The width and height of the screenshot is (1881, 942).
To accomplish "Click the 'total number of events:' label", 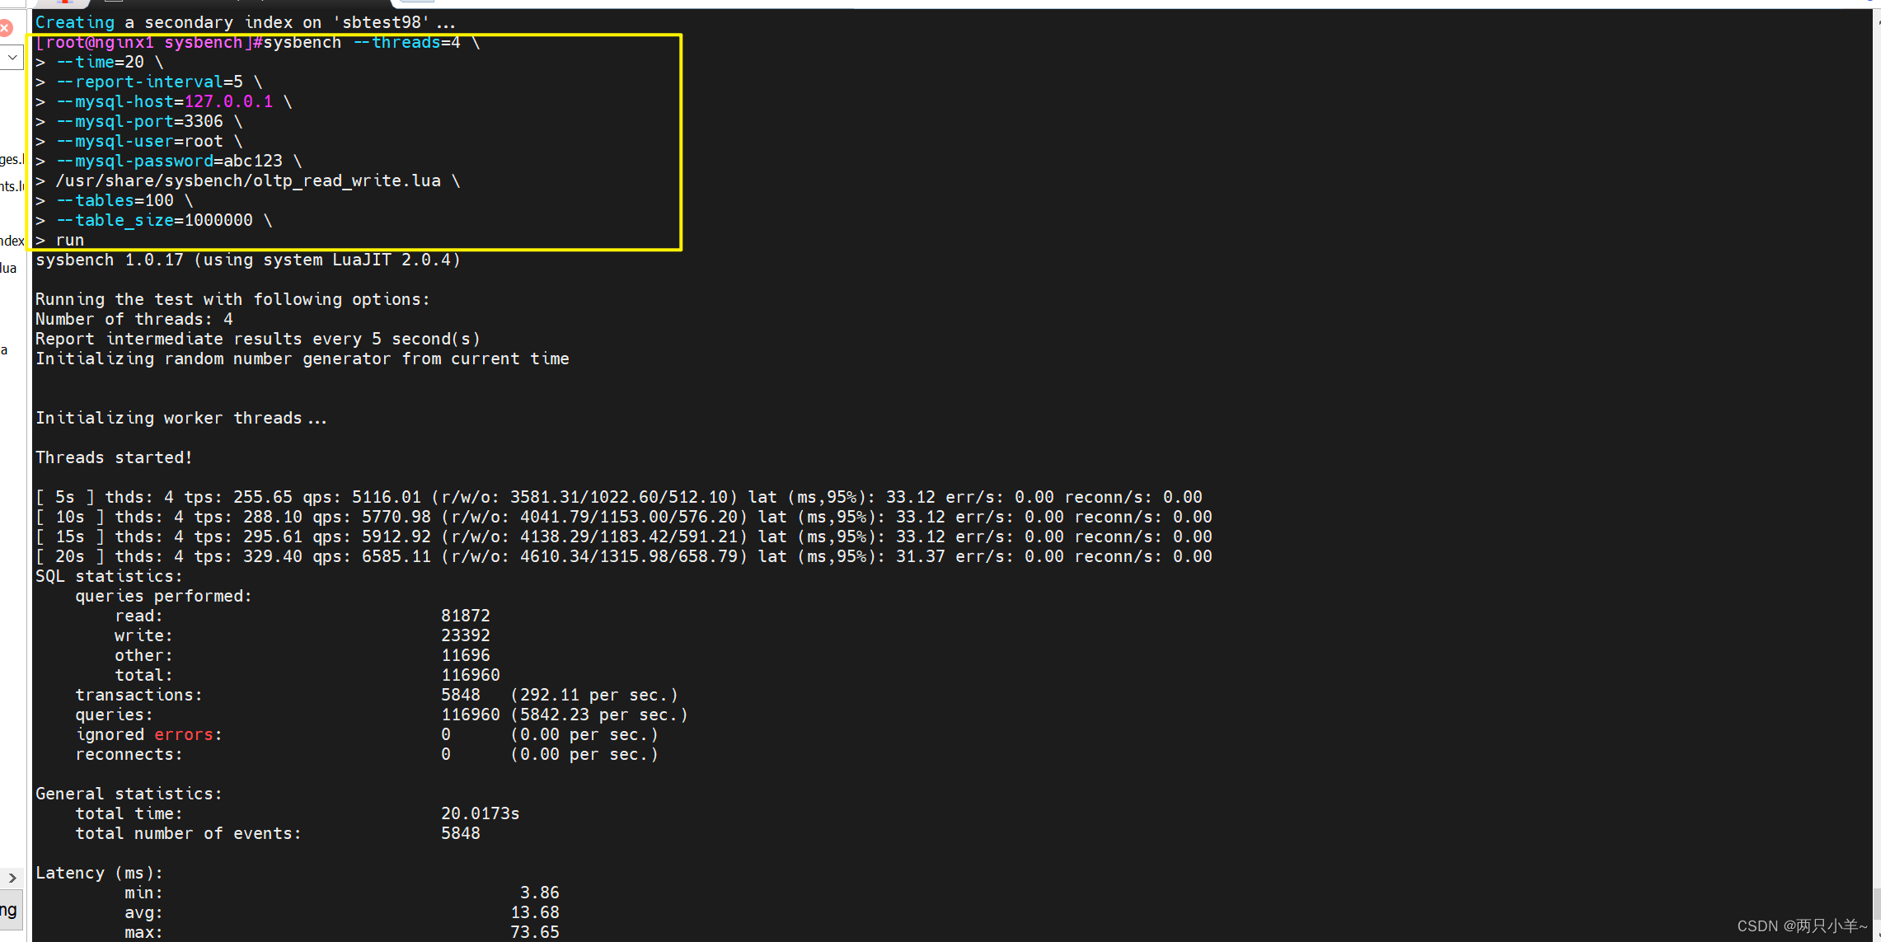I will [189, 833].
